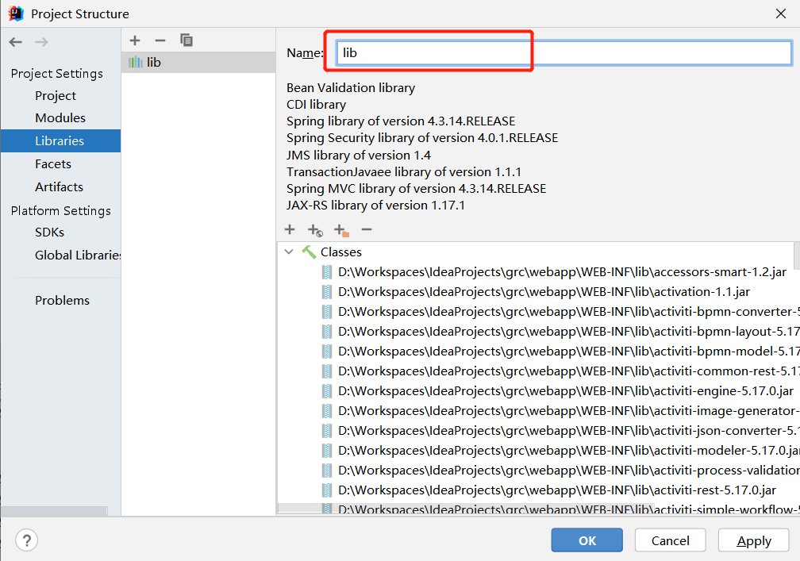
Task: Click jar icon beside activation-1.1.jar
Action: 327,292
